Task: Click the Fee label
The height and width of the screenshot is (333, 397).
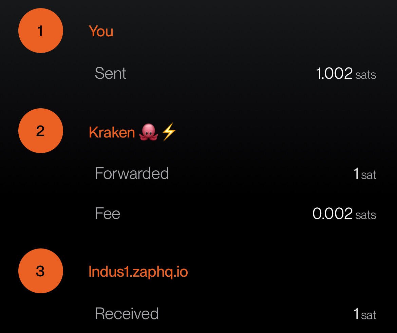Action: (107, 214)
